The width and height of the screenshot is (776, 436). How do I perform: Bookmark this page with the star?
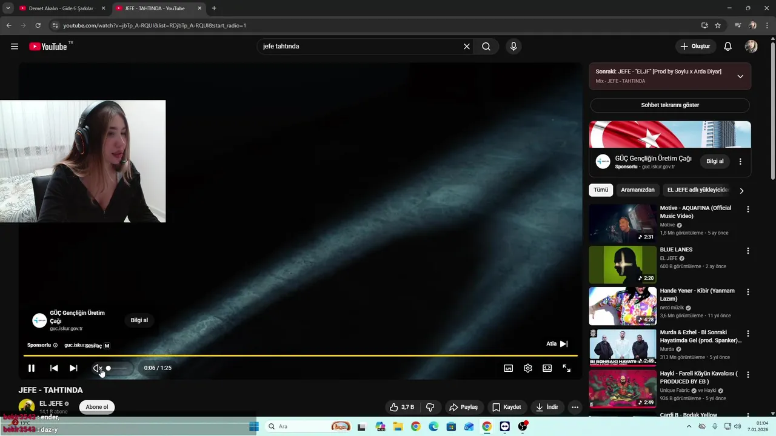coord(718,25)
